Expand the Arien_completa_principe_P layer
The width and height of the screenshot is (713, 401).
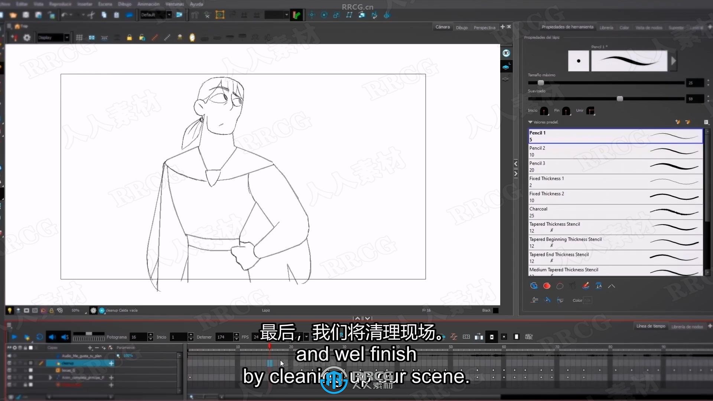pyautogui.click(x=51, y=378)
